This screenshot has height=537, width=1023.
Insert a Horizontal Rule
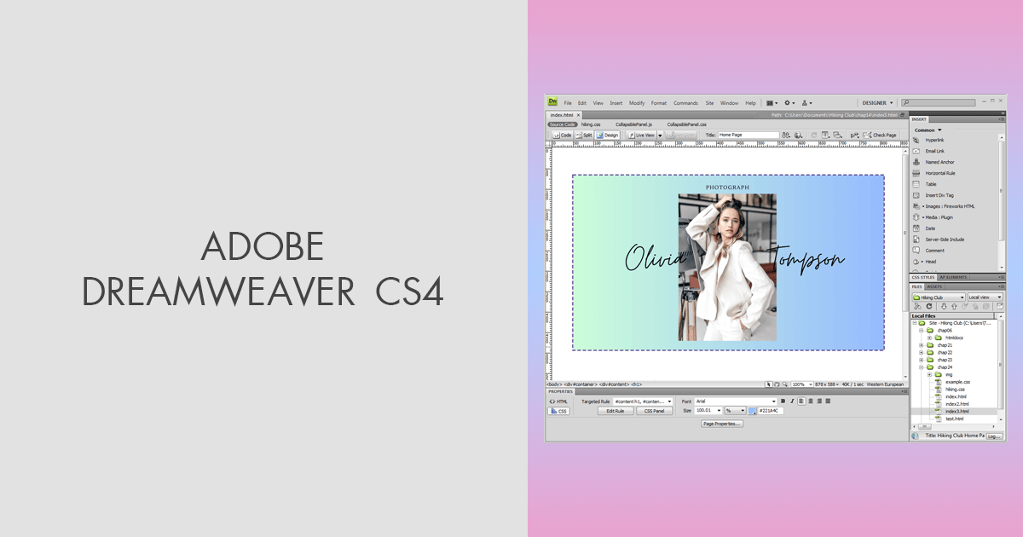939,173
